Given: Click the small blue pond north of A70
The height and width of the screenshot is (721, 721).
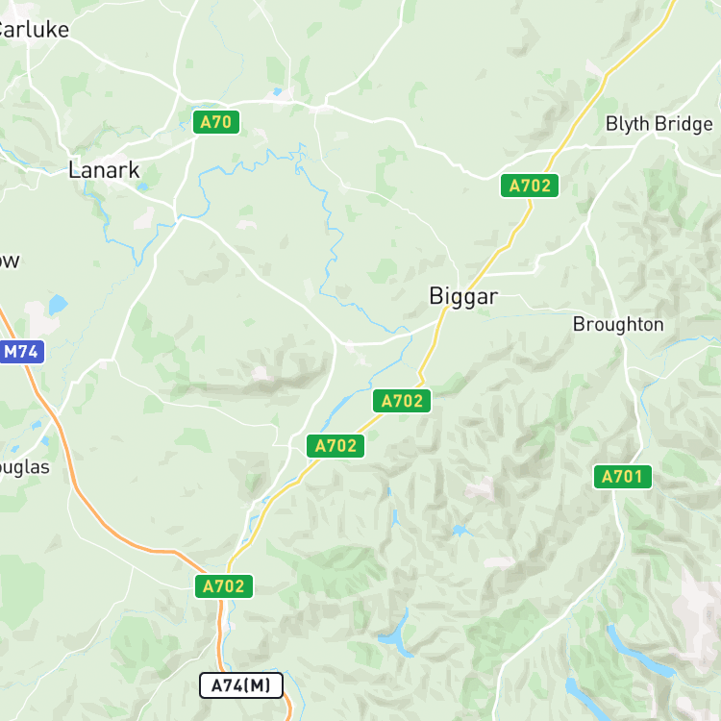Looking at the screenshot, I should [277, 91].
